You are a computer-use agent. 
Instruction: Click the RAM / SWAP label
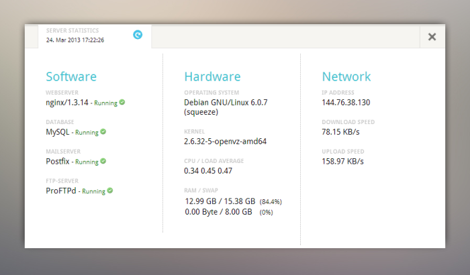(201, 190)
